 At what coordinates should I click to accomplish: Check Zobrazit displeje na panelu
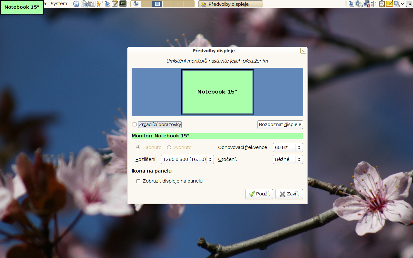tap(138, 181)
